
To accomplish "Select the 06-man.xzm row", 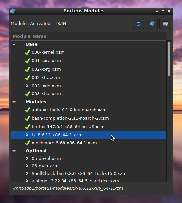I will (x=88, y=166).
